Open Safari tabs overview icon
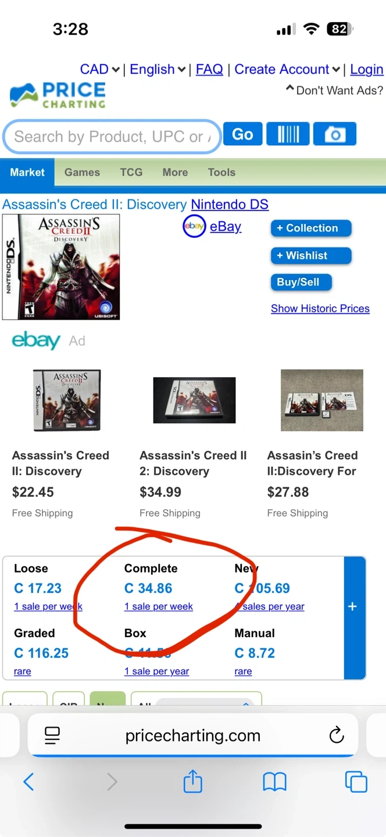 (x=356, y=782)
